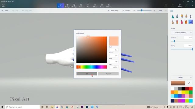Switch to the 2D shapes tab
This screenshot has height=109, width=195.
(67, 5)
